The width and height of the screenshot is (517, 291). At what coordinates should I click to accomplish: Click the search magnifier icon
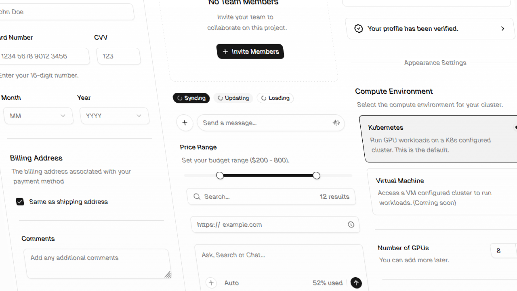(197, 196)
